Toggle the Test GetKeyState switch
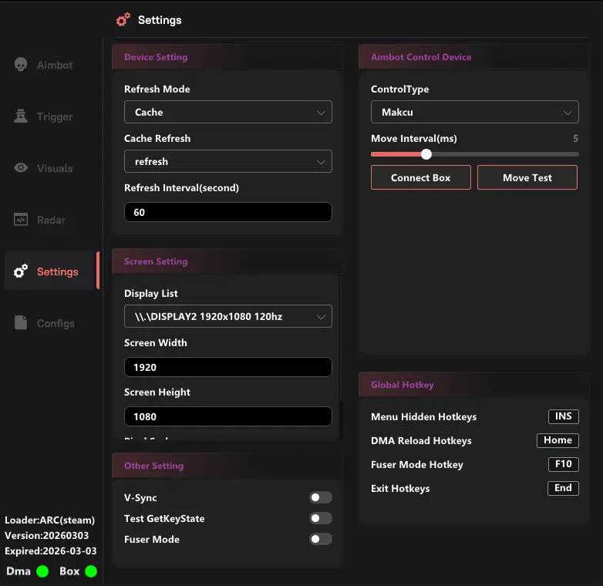Screen dimensions: 603x586 pyautogui.click(x=321, y=519)
